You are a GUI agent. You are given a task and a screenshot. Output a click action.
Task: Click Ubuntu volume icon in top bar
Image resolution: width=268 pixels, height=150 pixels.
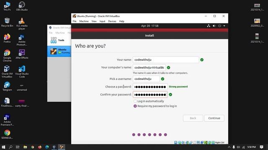(214, 26)
